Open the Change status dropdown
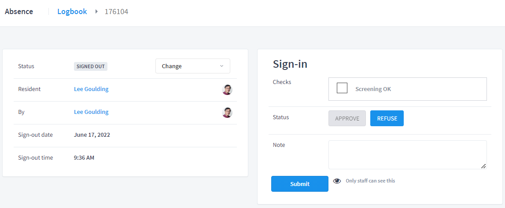The width and height of the screenshot is (505, 208). pos(192,66)
